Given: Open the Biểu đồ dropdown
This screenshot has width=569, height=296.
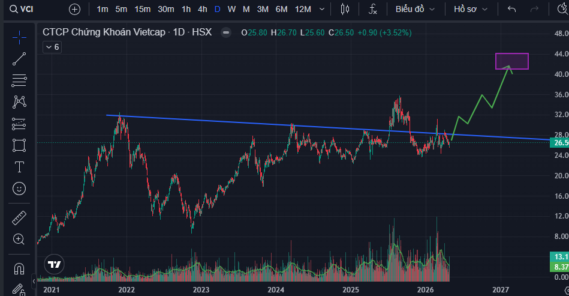Looking at the screenshot, I should 415,9.
